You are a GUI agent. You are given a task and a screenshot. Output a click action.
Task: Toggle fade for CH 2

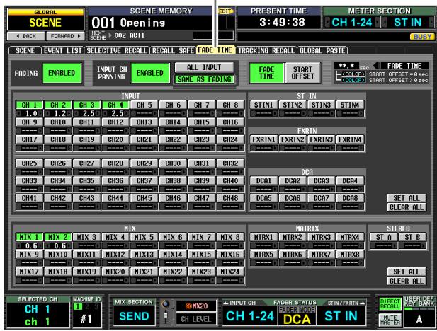[58, 105]
